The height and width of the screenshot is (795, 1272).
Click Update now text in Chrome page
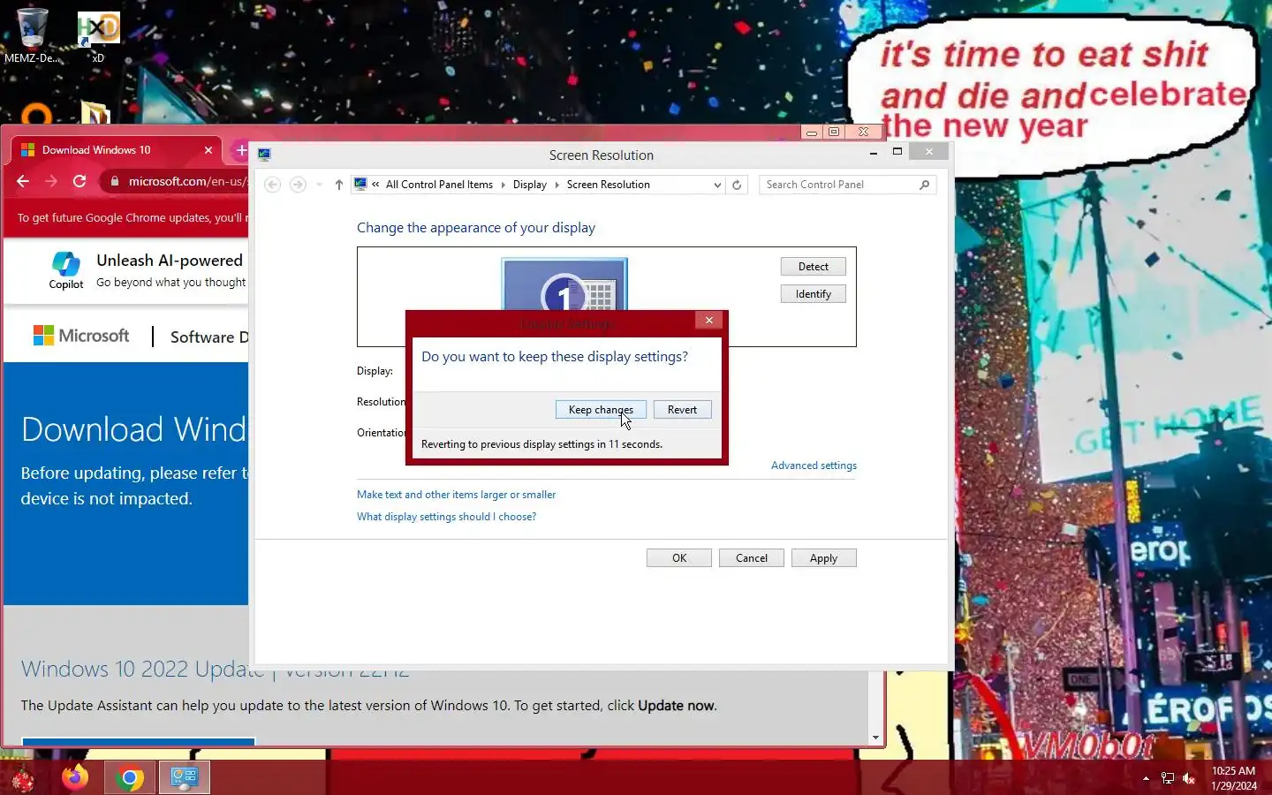[676, 706]
